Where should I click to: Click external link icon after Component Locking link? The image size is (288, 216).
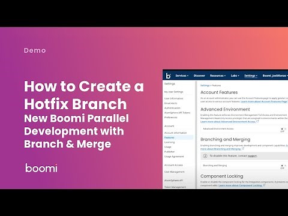264,185
